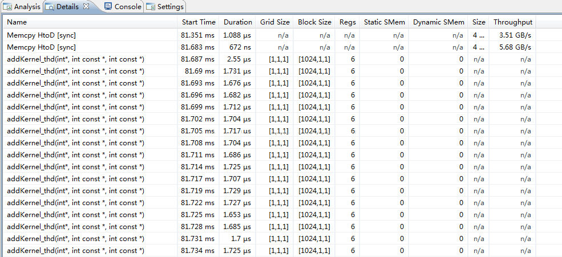Select the addKernel_thd row with 2.55 µs duration
The height and width of the screenshot is (257, 562).
[x=270, y=59]
